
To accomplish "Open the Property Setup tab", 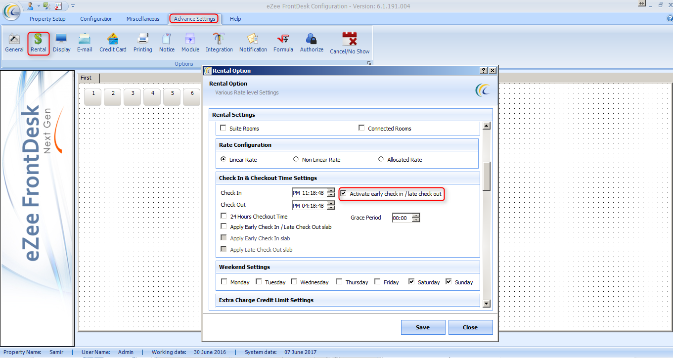I will click(x=47, y=19).
